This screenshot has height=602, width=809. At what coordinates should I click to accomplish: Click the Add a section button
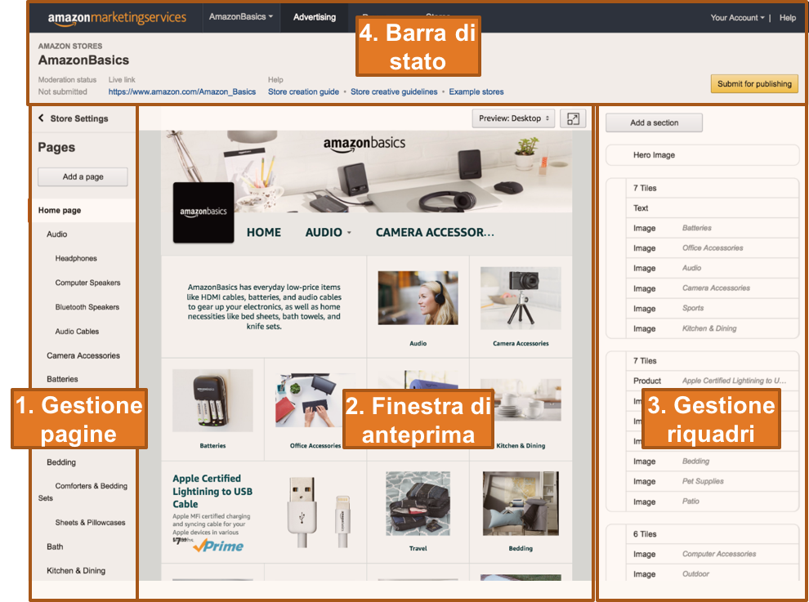[654, 123]
